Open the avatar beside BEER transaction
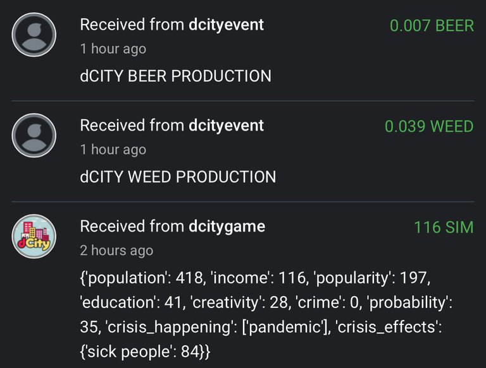The width and height of the screenshot is (486, 368). pos(34,35)
